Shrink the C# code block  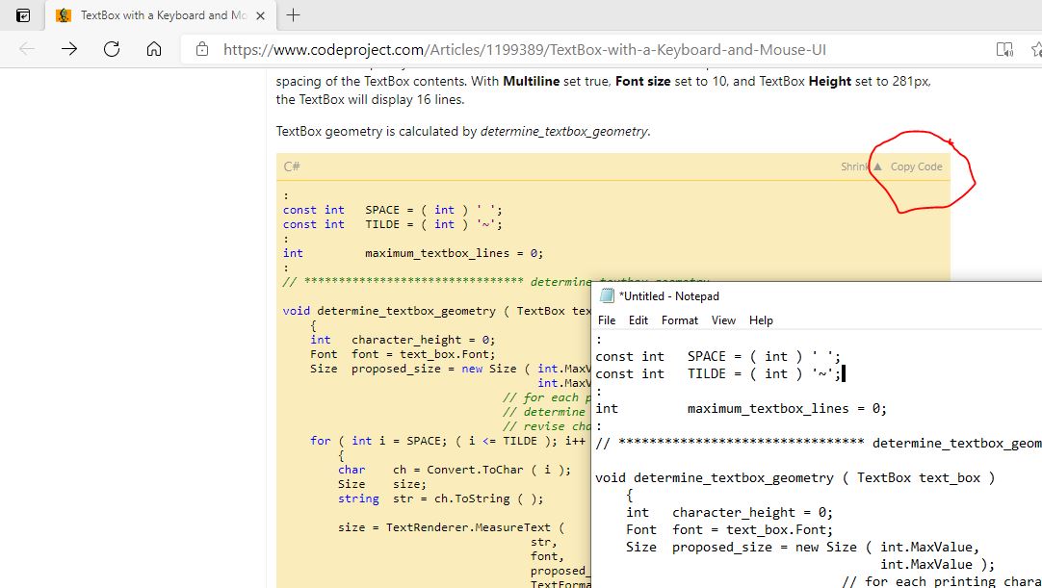(861, 166)
